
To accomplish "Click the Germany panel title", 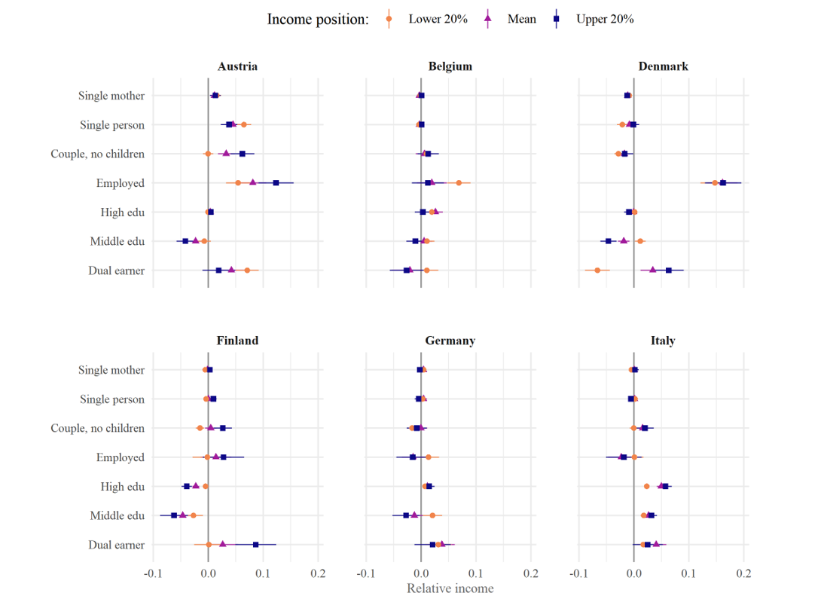I will [x=450, y=341].
